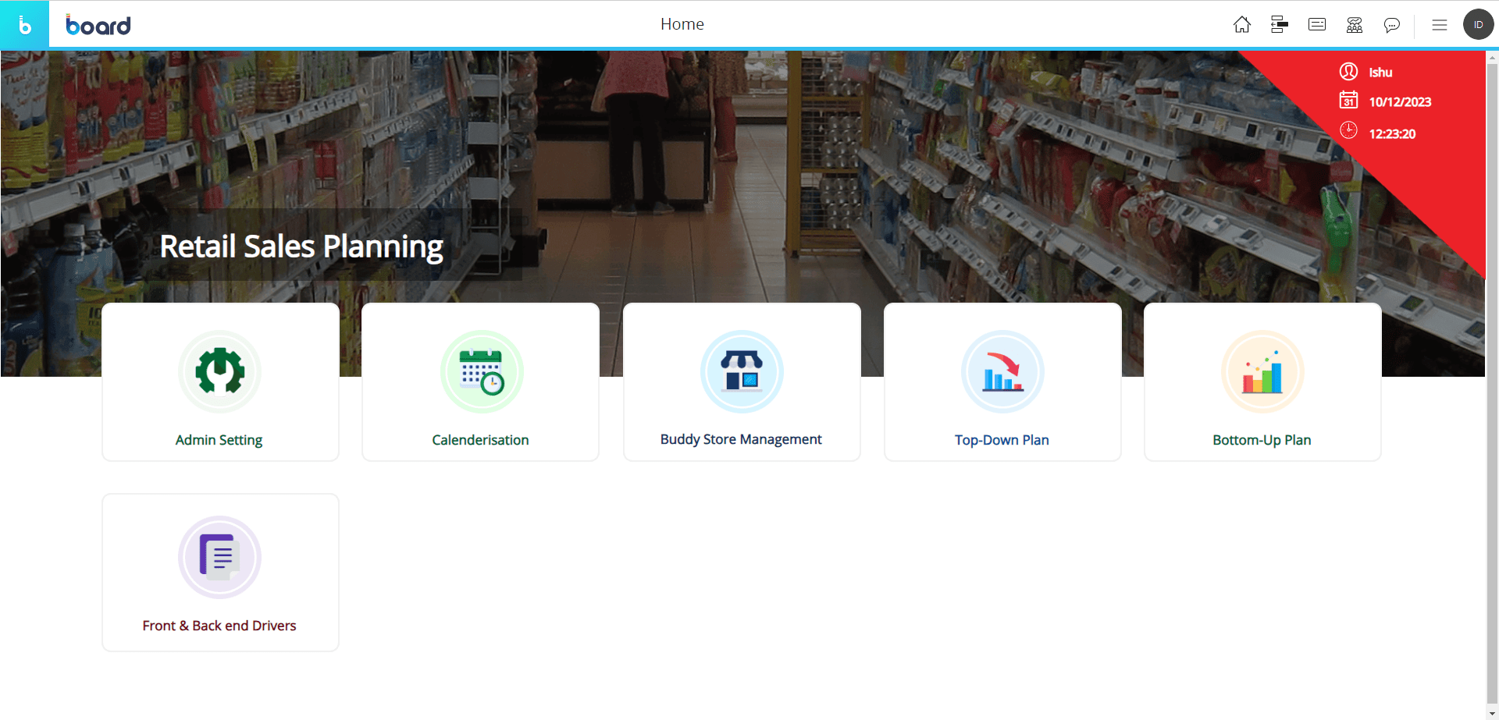Open the hamburger menu at top right
This screenshot has height=720, width=1499.
(1440, 24)
